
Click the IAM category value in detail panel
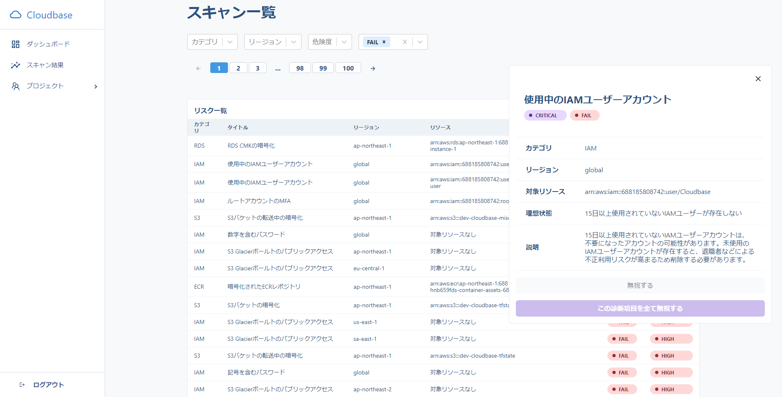pyautogui.click(x=591, y=148)
